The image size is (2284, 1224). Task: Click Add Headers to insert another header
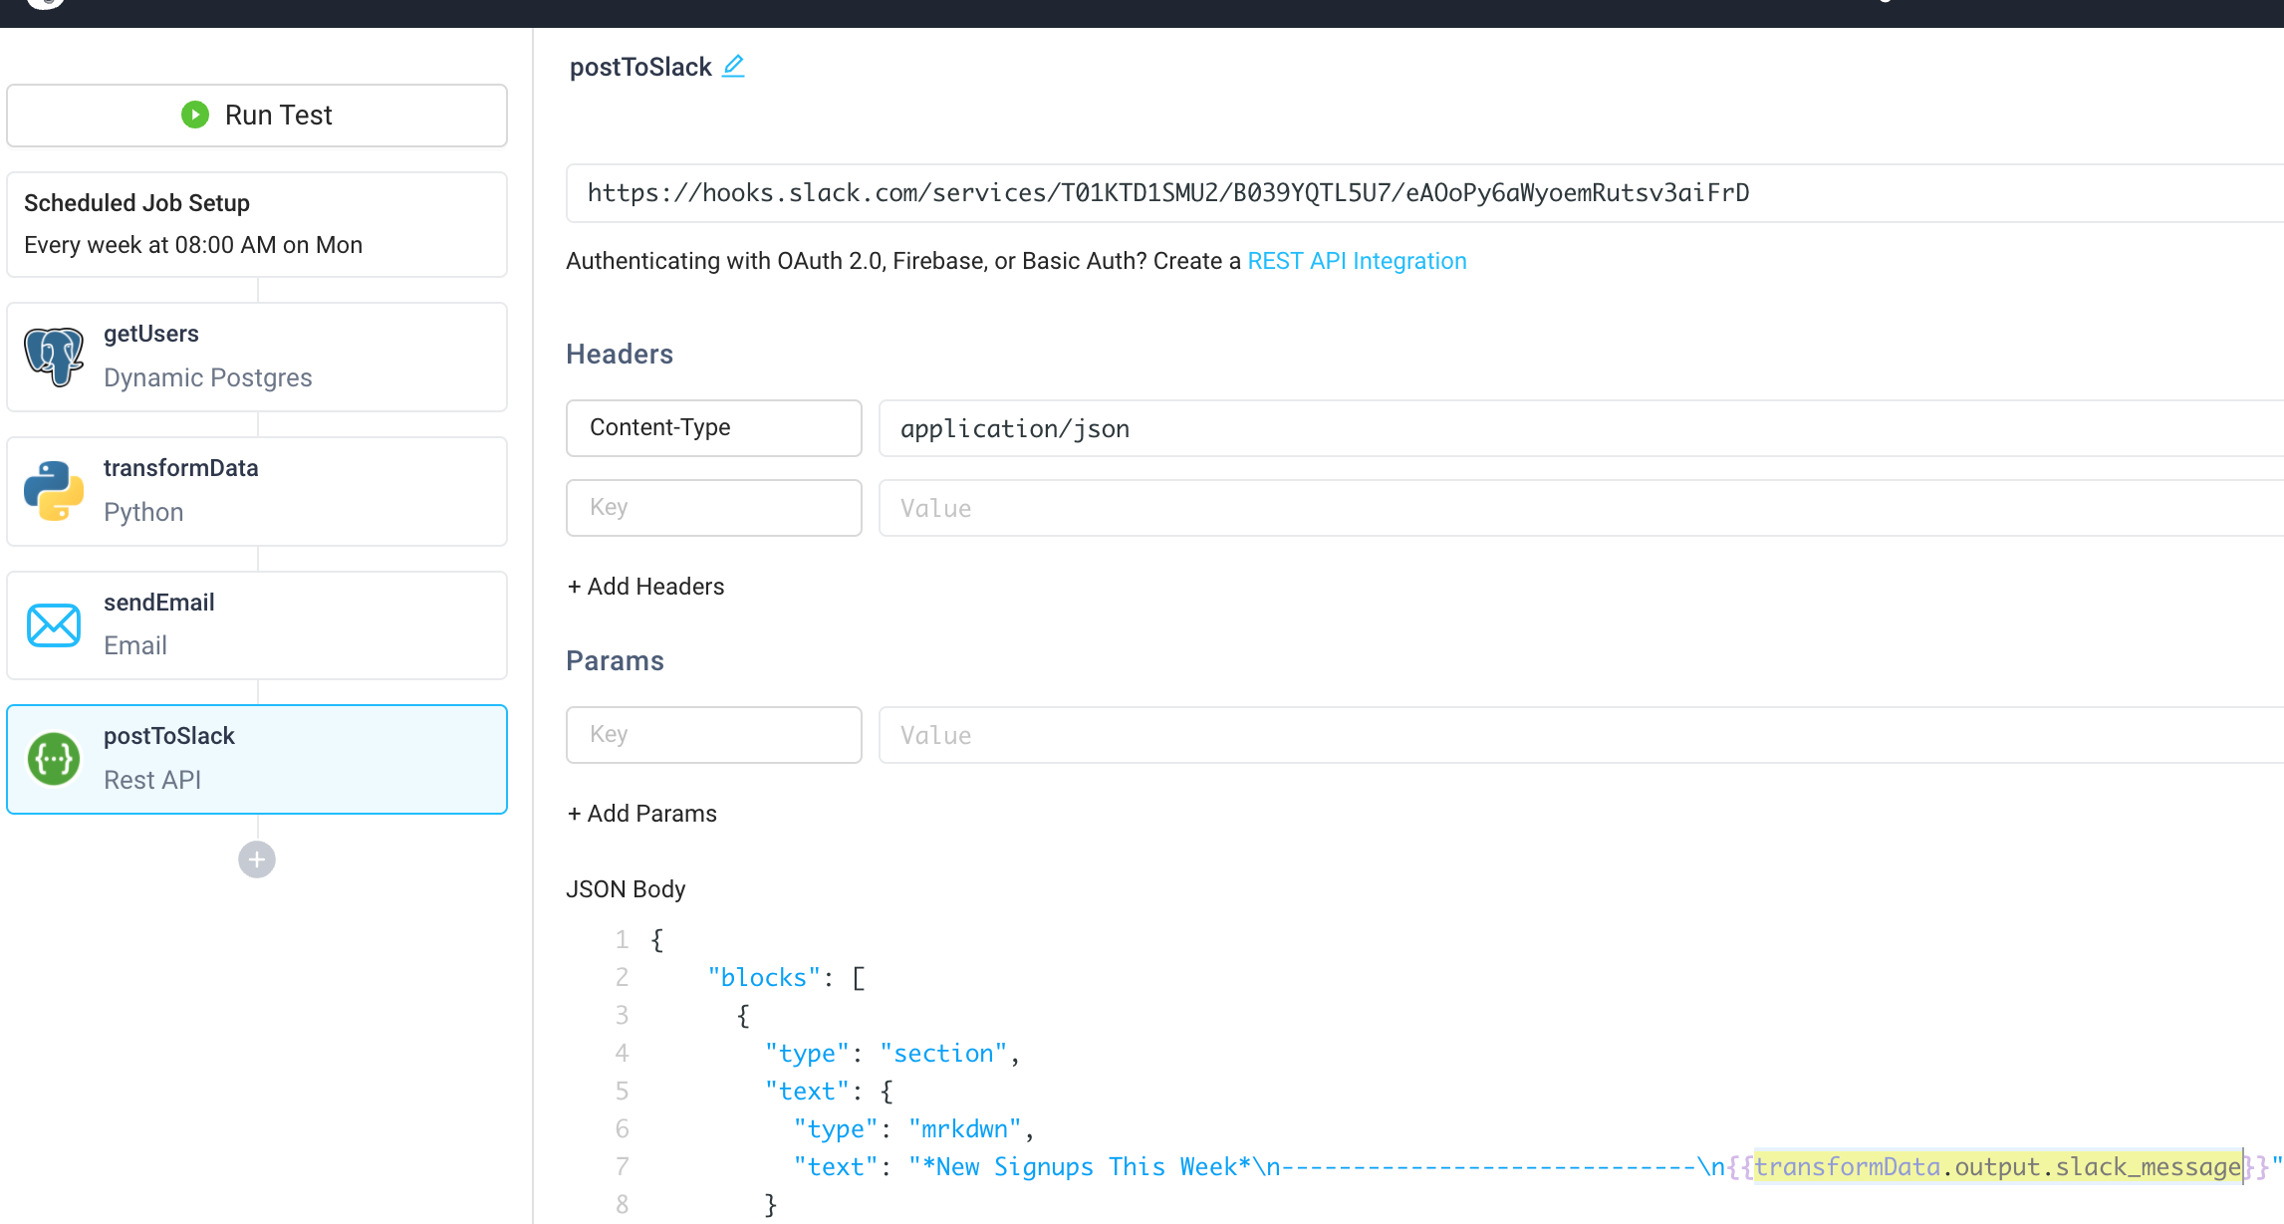pos(644,586)
